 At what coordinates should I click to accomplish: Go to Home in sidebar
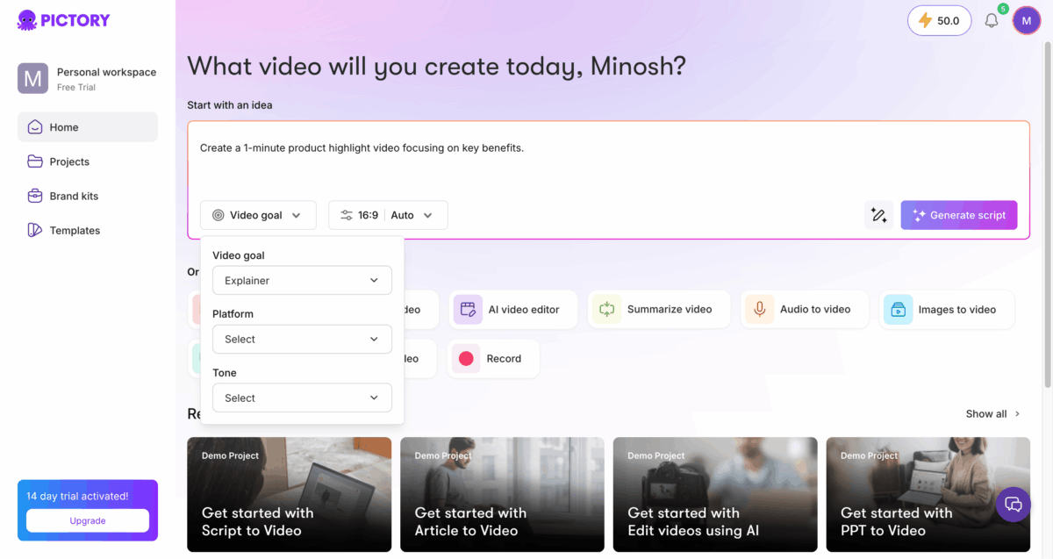point(88,127)
